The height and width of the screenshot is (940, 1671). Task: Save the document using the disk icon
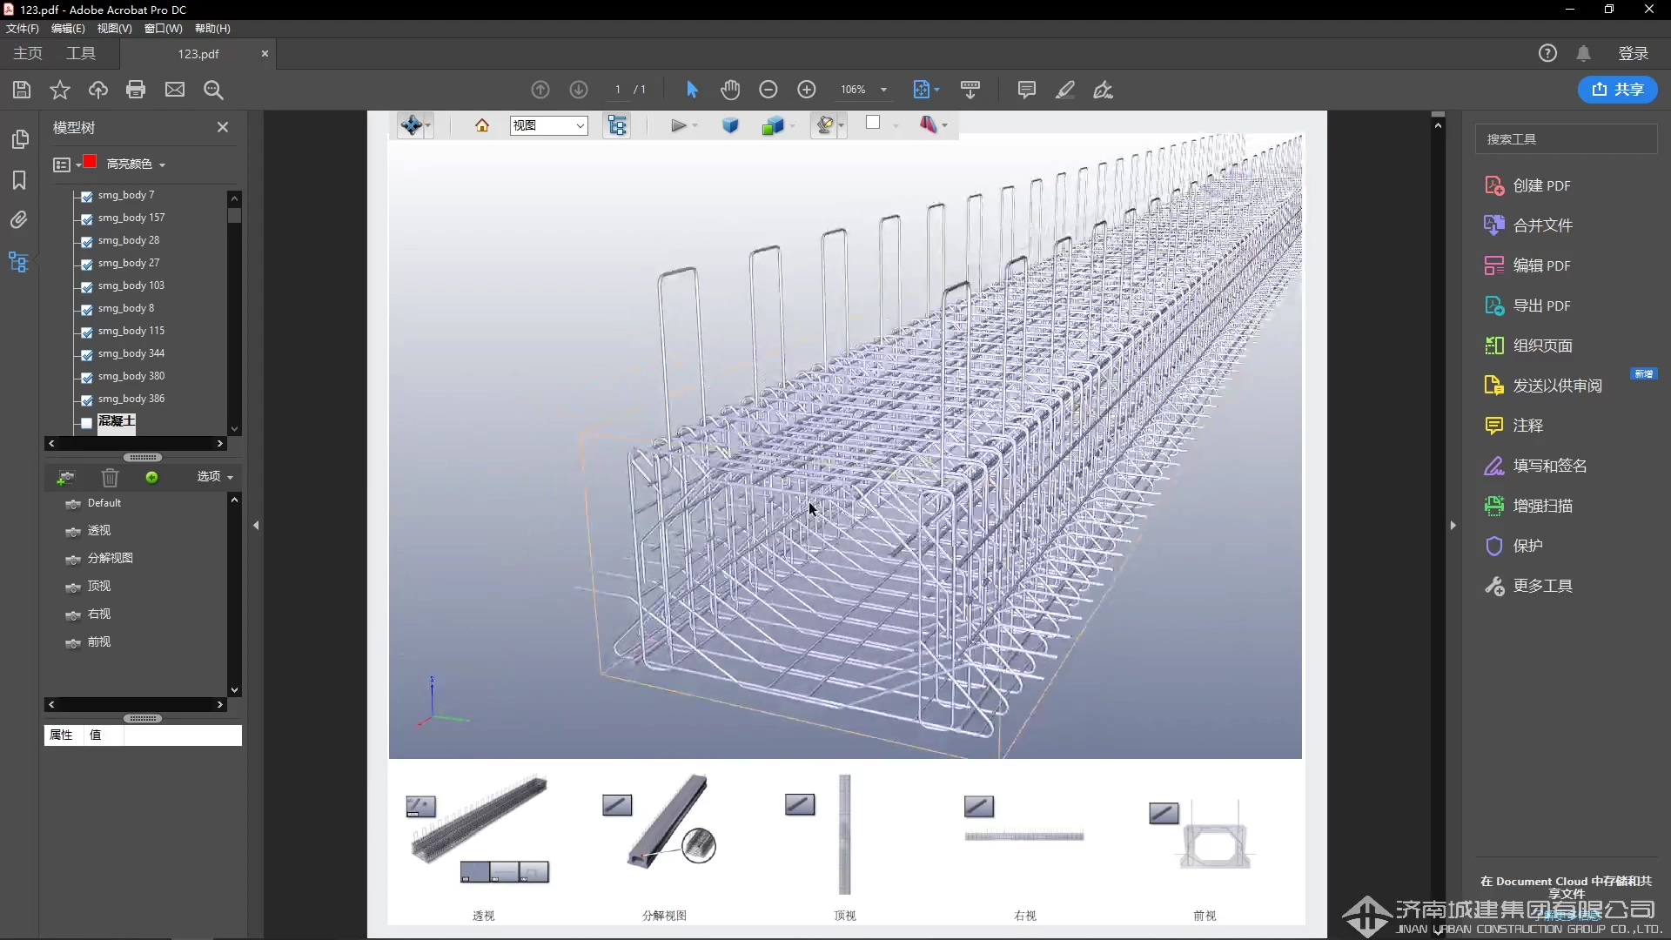pos(21,90)
